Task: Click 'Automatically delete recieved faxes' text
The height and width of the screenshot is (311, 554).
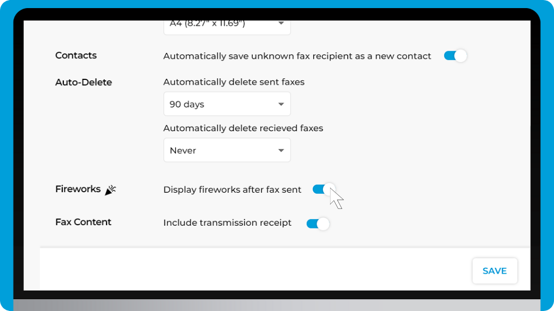Action: tap(243, 128)
